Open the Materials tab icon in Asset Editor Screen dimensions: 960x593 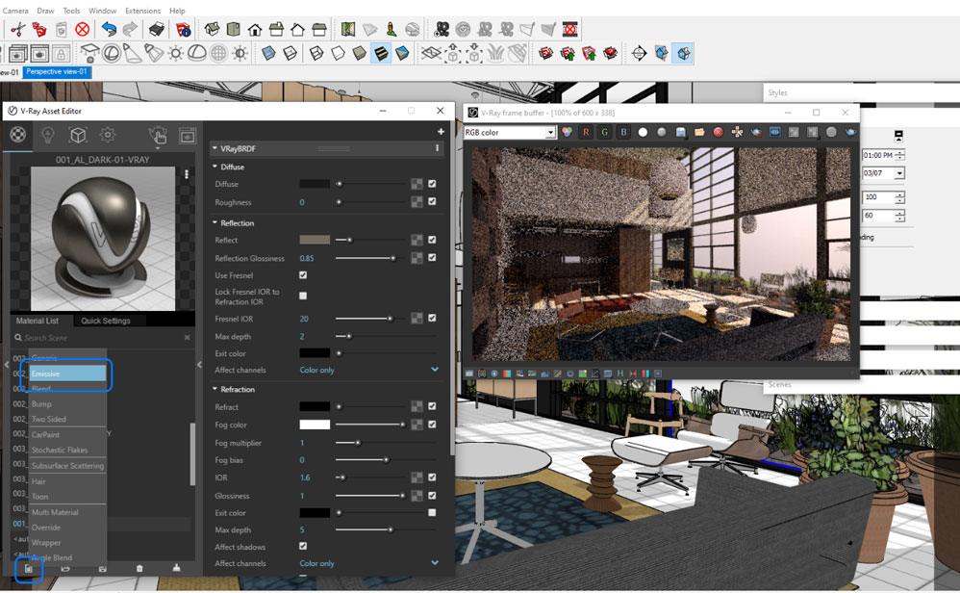tap(17, 135)
